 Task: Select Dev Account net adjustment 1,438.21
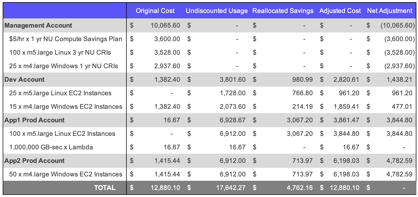coord(399,80)
